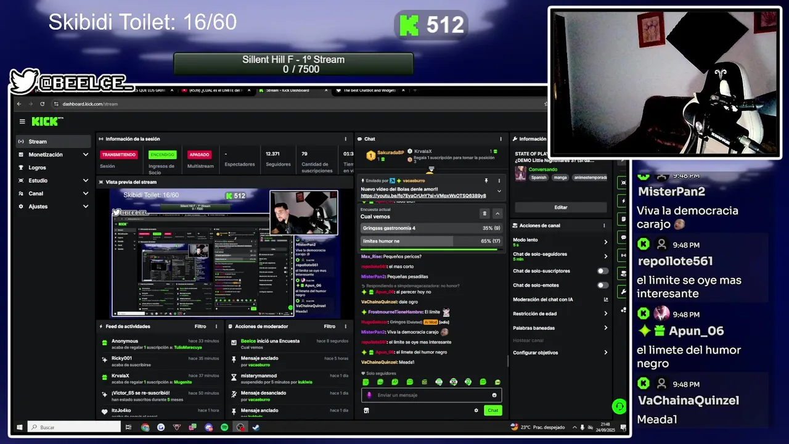Open Chrome from the Windows taskbar
Screen dimensions: 789x444
point(145,427)
